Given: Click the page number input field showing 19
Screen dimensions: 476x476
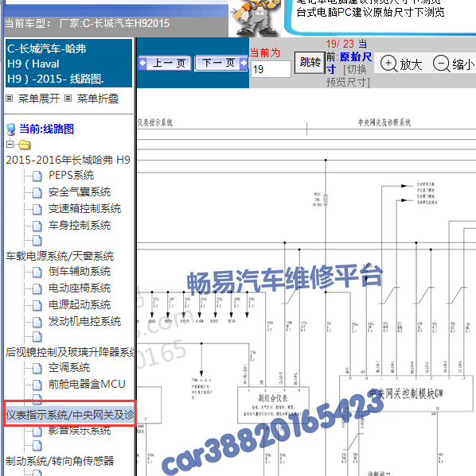Looking at the screenshot, I should (x=271, y=69).
